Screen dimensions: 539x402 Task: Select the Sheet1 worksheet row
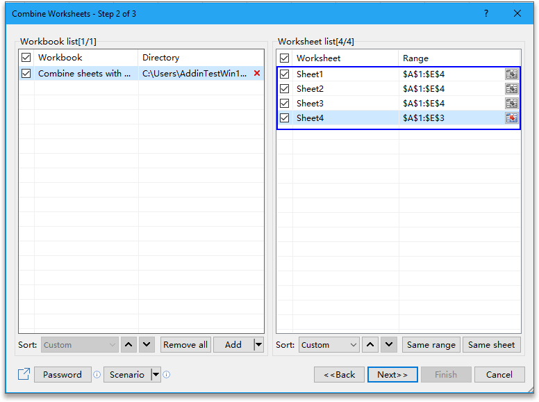(399, 74)
